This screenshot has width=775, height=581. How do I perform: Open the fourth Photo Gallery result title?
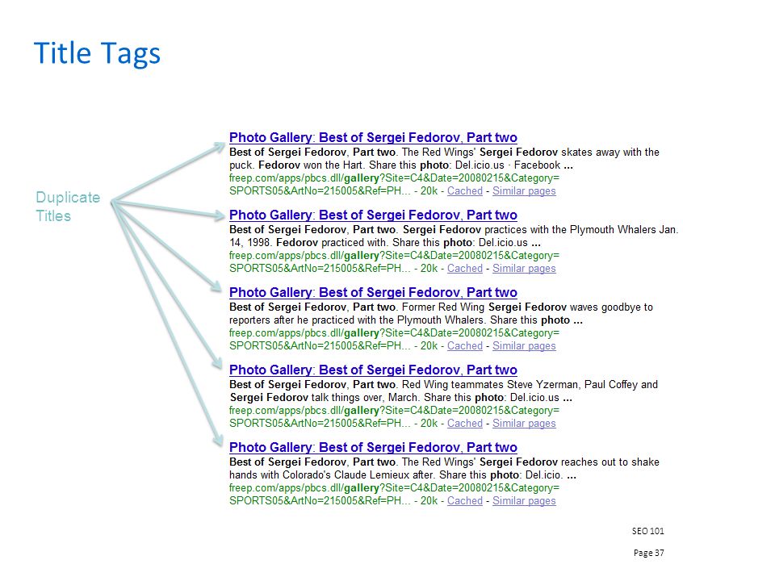tap(373, 370)
